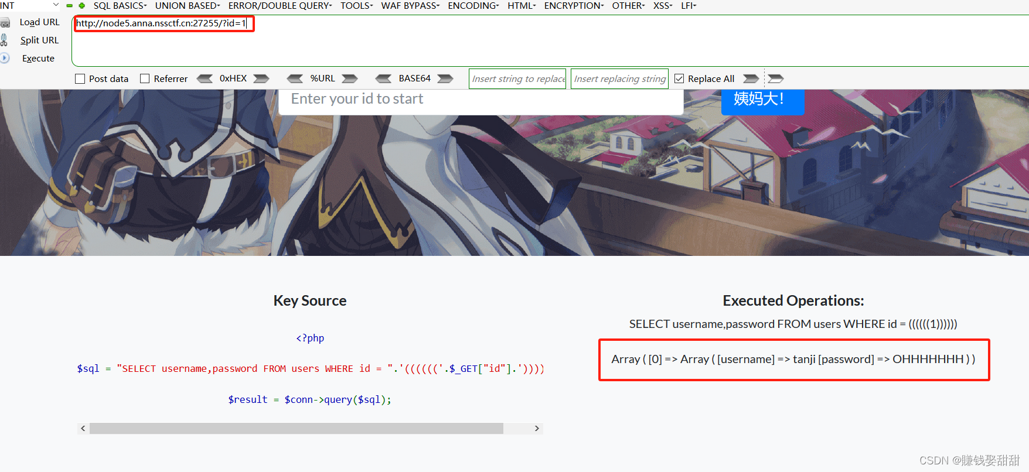Viewport: 1029px width, 472px height.
Task: Click the Split URL button
Action: tap(39, 40)
